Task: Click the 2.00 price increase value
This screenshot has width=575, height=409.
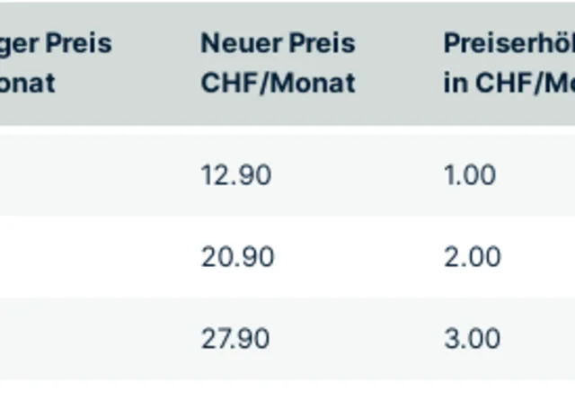Action: tap(472, 257)
